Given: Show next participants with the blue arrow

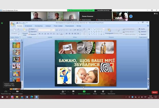Looking at the screenshot, I should [x=131, y=16].
